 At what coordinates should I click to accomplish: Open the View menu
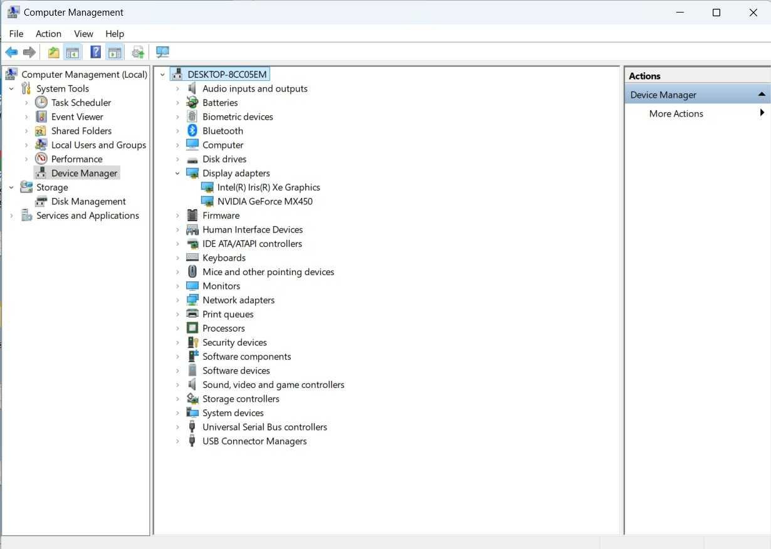(83, 34)
